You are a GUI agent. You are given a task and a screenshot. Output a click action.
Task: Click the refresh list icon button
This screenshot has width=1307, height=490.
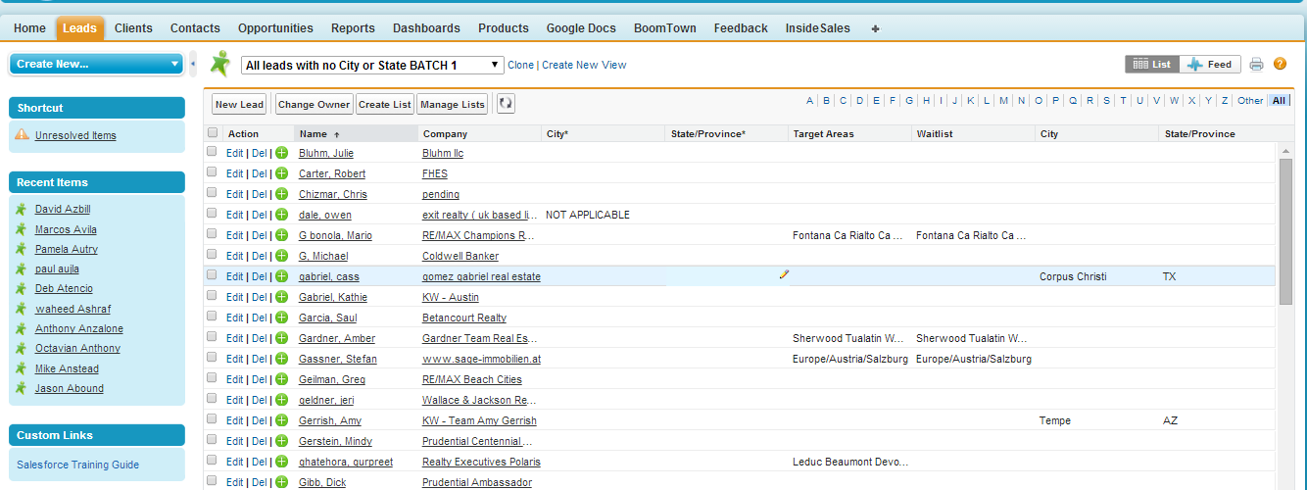[506, 104]
